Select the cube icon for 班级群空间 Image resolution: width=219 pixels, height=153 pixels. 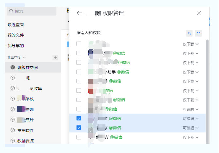tap(12, 67)
